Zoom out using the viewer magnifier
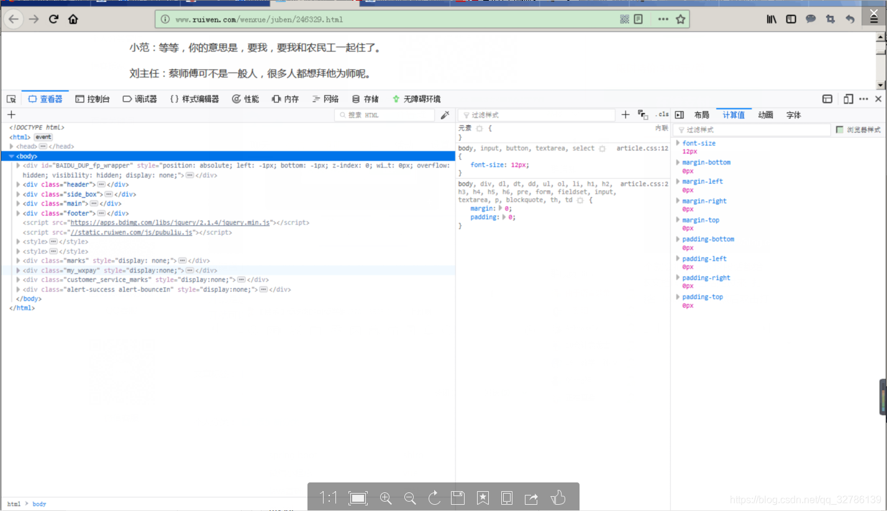The width and height of the screenshot is (887, 511). pyautogui.click(x=410, y=497)
